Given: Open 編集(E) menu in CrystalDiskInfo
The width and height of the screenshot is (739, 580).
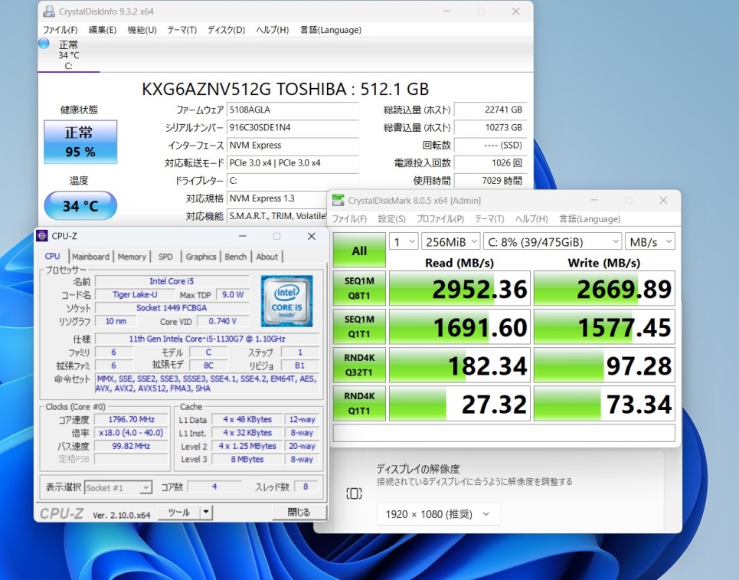Looking at the screenshot, I should (x=103, y=30).
